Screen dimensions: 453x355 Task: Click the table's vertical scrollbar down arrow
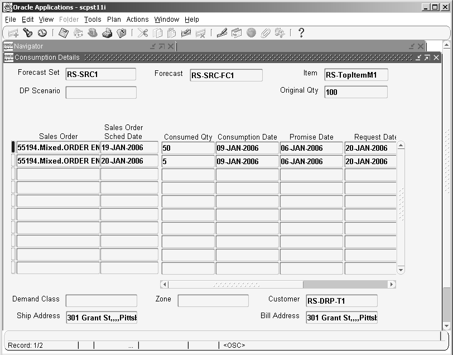[x=401, y=270]
